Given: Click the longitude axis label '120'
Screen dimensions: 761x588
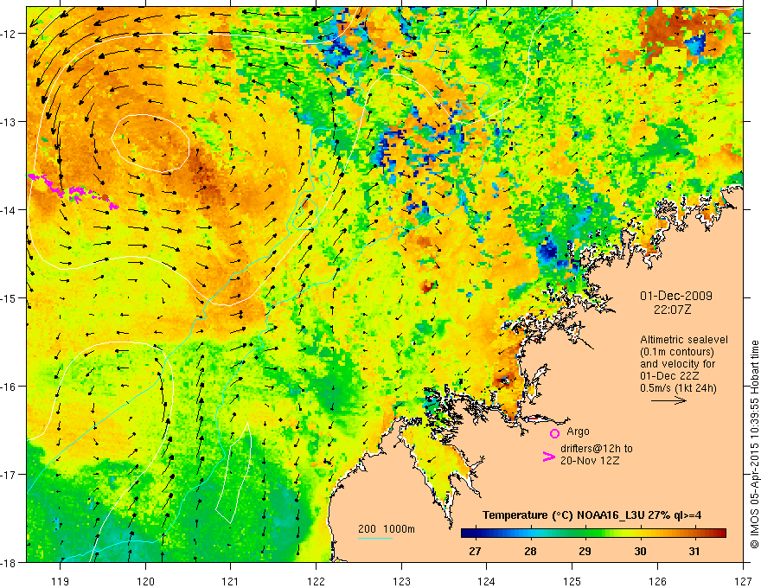Looking at the screenshot, I should (145, 582).
